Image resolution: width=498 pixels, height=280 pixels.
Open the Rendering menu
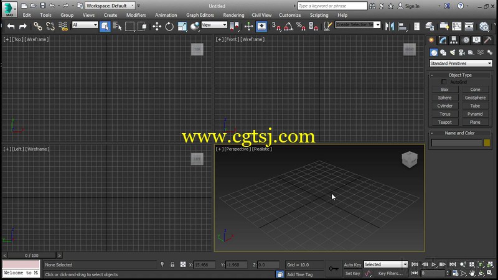click(x=233, y=15)
